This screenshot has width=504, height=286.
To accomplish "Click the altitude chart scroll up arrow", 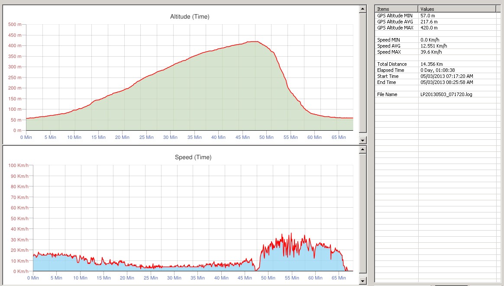I will pyautogui.click(x=362, y=9).
